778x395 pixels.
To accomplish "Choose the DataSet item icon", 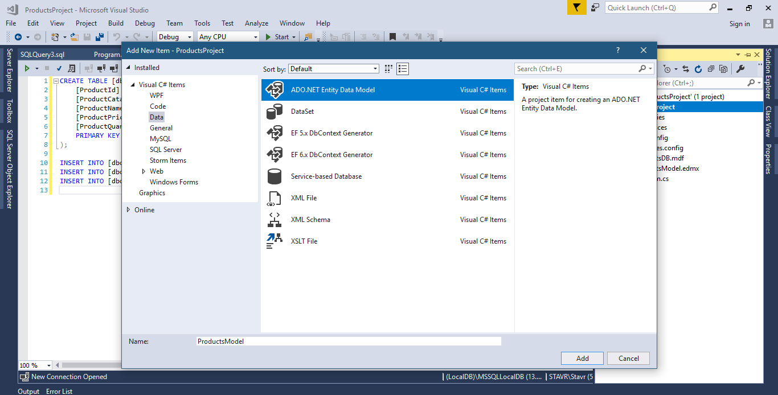I will [275, 112].
